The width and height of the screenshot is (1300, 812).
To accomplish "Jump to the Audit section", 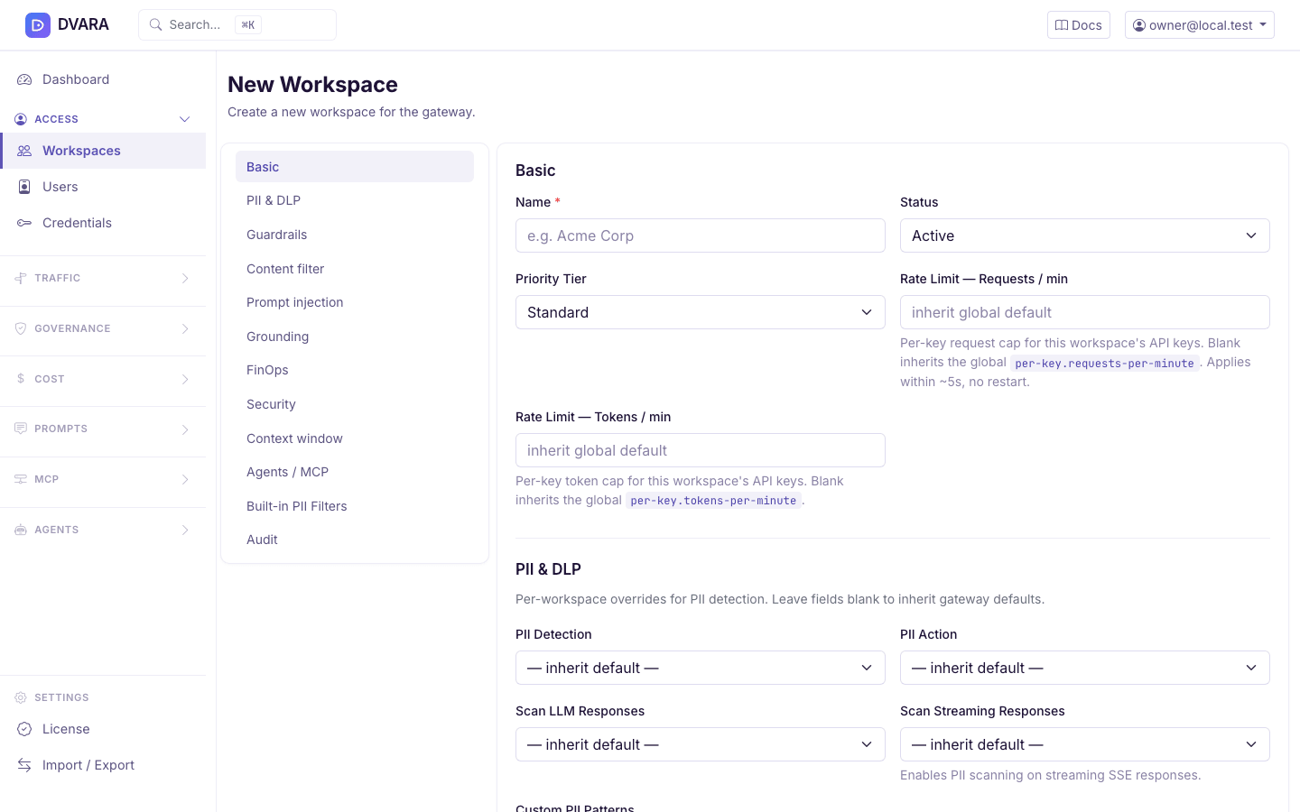I will pos(354,540).
